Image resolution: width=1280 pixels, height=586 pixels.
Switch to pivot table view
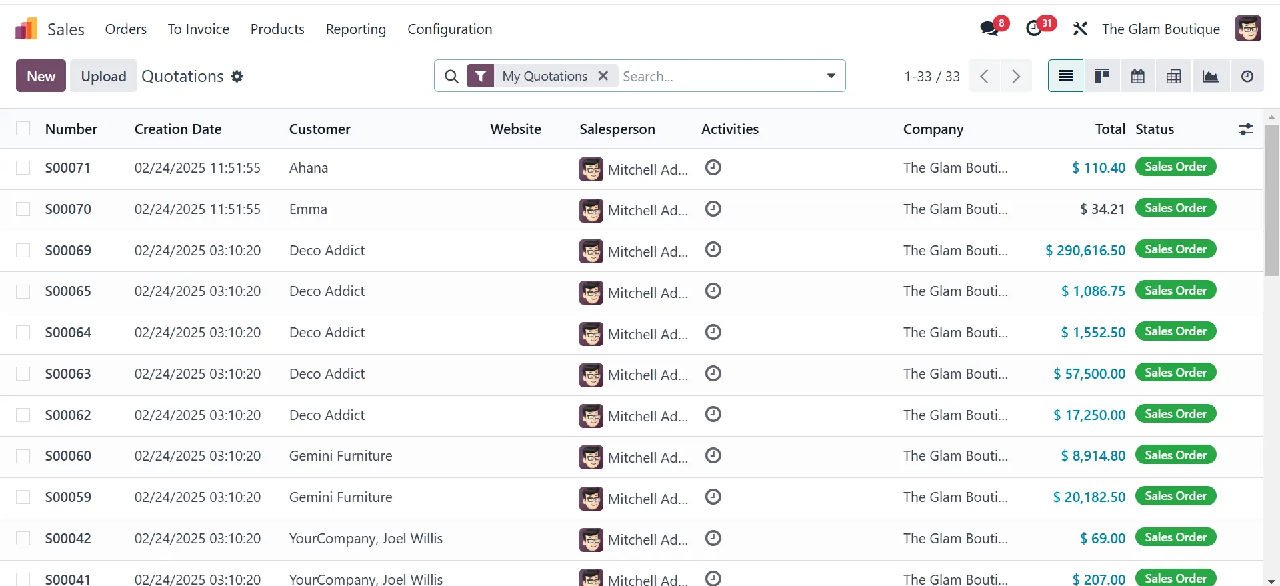(1174, 76)
